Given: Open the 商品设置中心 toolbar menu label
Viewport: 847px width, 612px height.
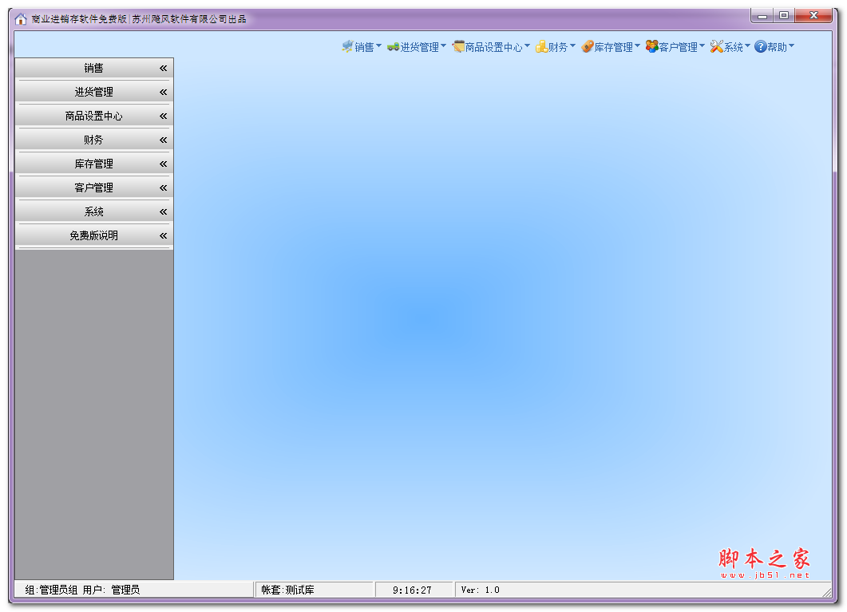Looking at the screenshot, I should (493, 48).
